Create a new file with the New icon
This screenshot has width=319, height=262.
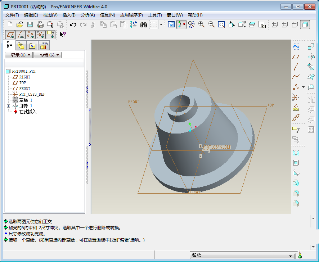coord(10,24)
